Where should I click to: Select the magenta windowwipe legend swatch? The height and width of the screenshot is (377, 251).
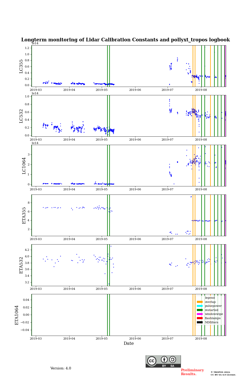(200, 314)
